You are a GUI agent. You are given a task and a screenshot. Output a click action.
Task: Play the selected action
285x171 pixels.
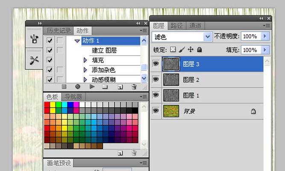[x=92, y=87]
